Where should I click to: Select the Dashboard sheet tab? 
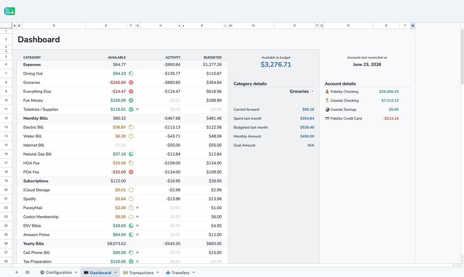pos(100,273)
